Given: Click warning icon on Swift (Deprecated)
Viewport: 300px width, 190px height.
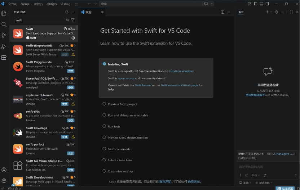Looking at the screenshot, I should click(x=73, y=54).
